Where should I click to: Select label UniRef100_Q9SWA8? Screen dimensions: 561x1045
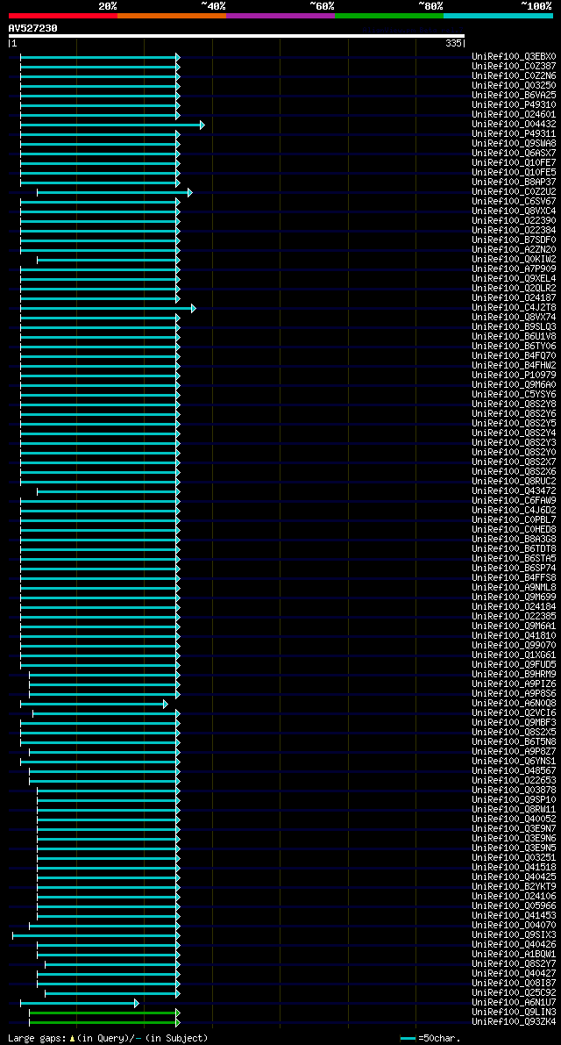514,144
